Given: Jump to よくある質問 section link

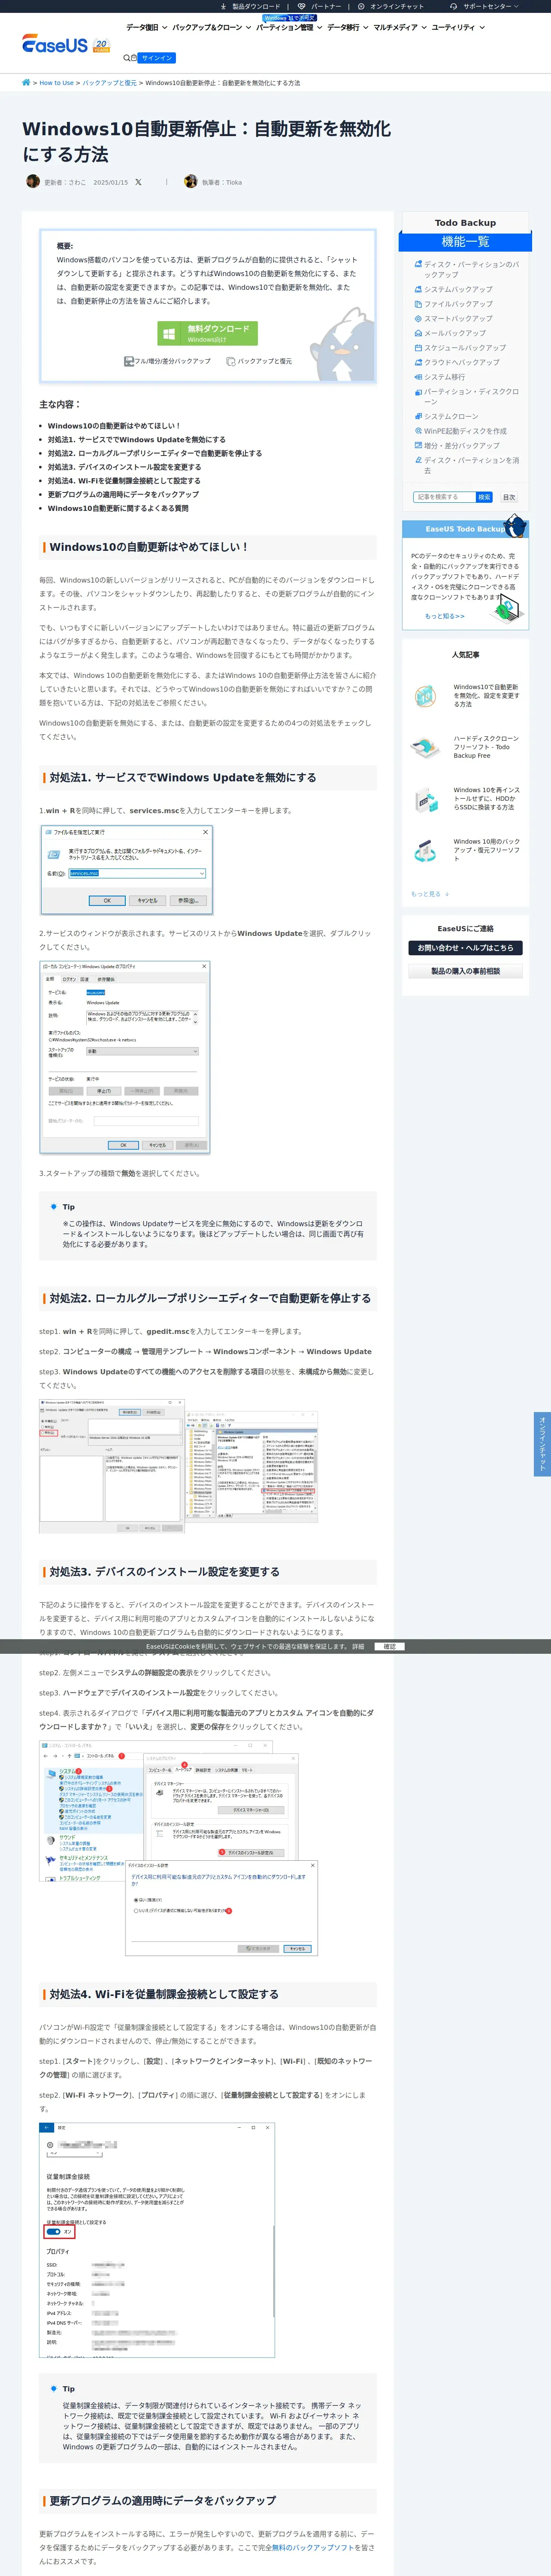Looking at the screenshot, I should (x=118, y=508).
